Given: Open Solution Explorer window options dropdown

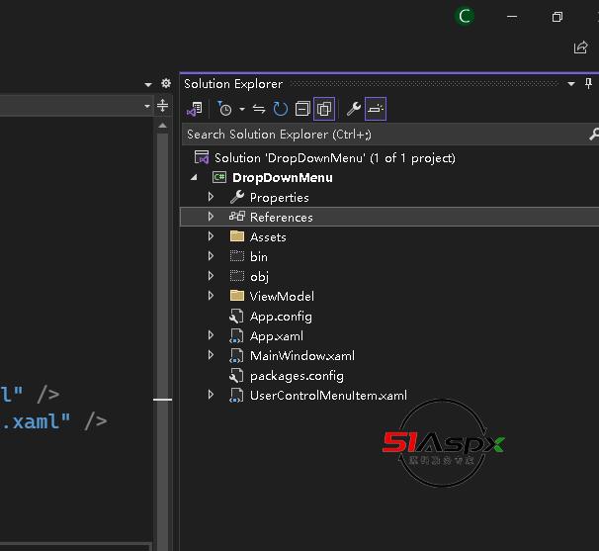Looking at the screenshot, I should pyautogui.click(x=571, y=84).
